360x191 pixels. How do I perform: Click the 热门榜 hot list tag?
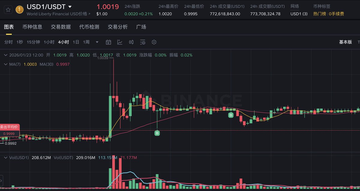pyautogui.click(x=319, y=14)
